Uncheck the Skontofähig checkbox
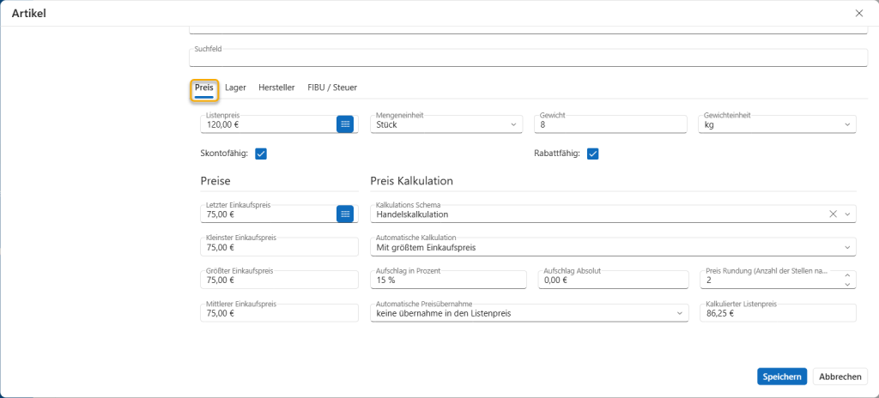The height and width of the screenshot is (398, 879). tap(261, 154)
